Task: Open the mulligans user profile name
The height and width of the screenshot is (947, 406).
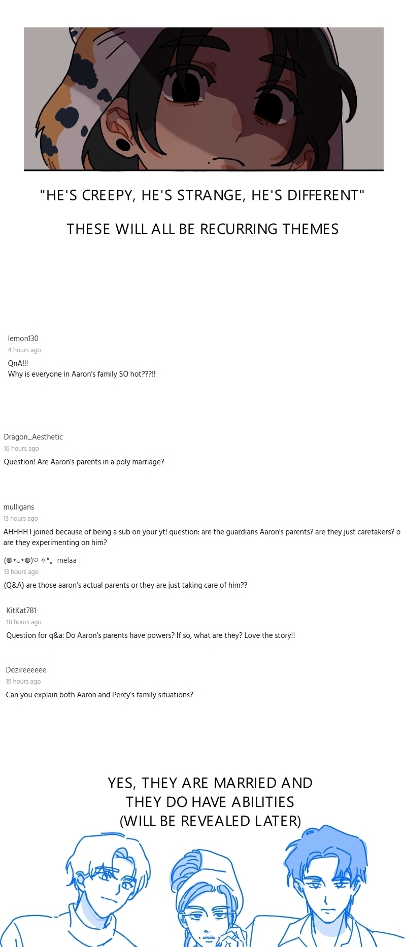Action: [x=19, y=507]
